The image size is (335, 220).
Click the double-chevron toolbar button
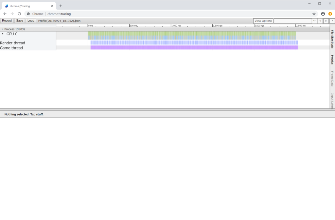pyautogui.click(x=326, y=21)
